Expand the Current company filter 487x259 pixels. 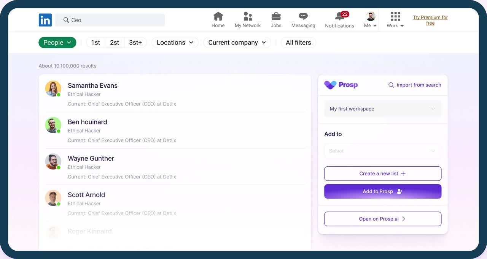pyautogui.click(x=237, y=42)
